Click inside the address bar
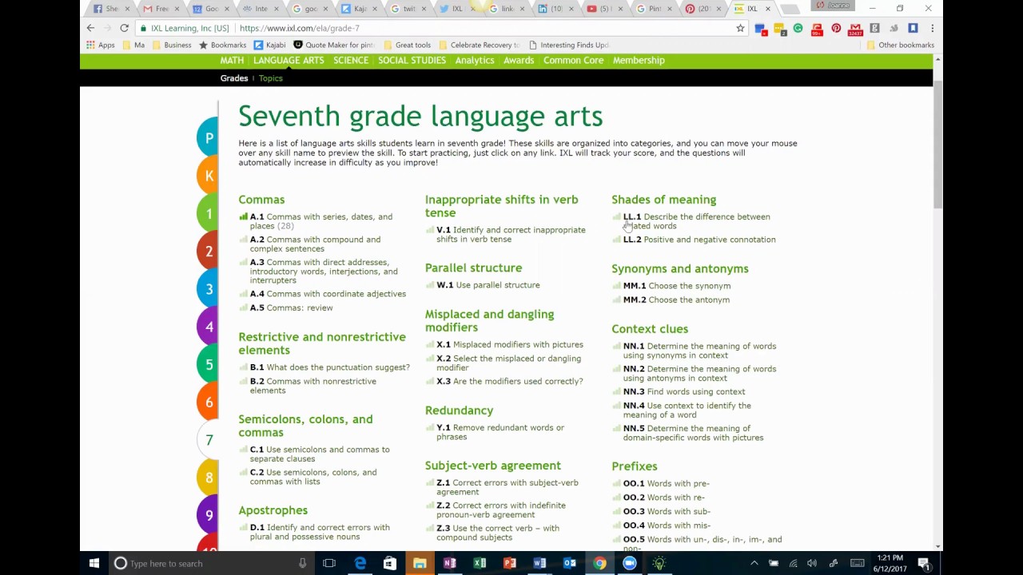This screenshot has height=575, width=1023. [400, 28]
